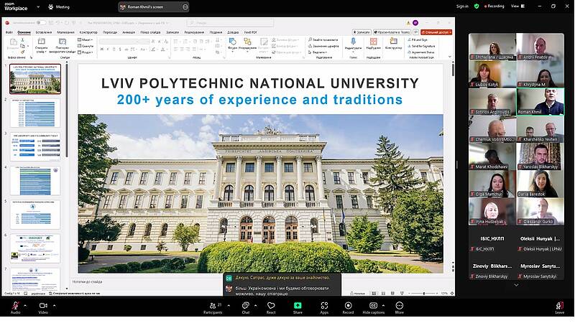The image size is (575, 323).
Task: Show more participants with down chevron
Action: tap(516, 285)
